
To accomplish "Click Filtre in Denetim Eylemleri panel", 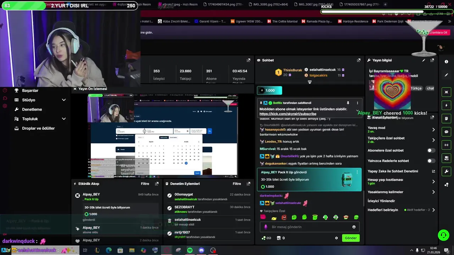I will click(237, 184).
